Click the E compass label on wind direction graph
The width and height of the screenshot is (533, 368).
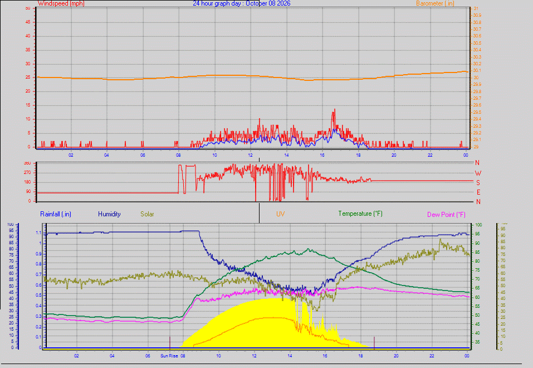[478, 192]
